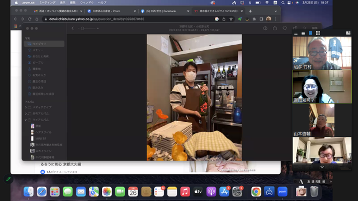The height and width of the screenshot is (201, 358).
Task: Switch Zoom panel to grid view
Action: 318,33
